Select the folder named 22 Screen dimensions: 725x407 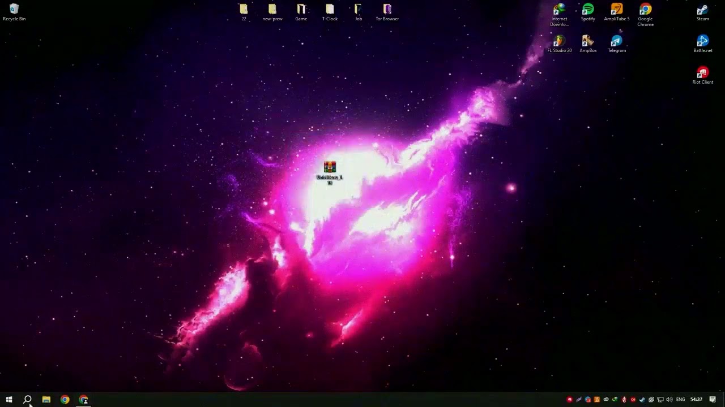(x=244, y=12)
